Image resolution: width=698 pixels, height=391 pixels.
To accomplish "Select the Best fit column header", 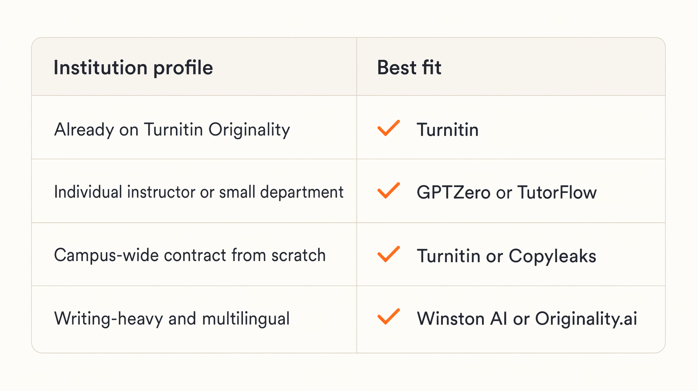I will pos(409,68).
